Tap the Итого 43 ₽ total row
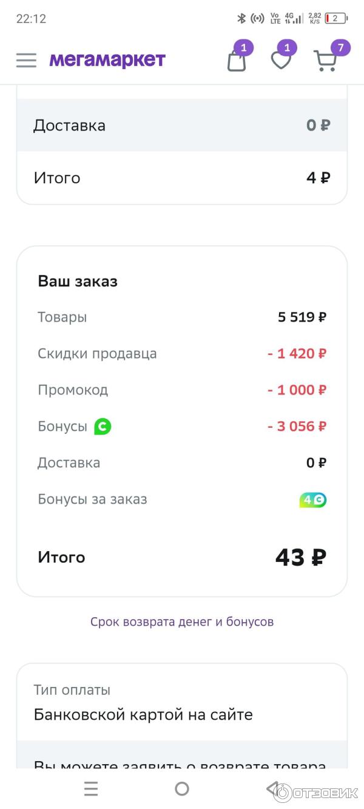 pyautogui.click(x=182, y=557)
